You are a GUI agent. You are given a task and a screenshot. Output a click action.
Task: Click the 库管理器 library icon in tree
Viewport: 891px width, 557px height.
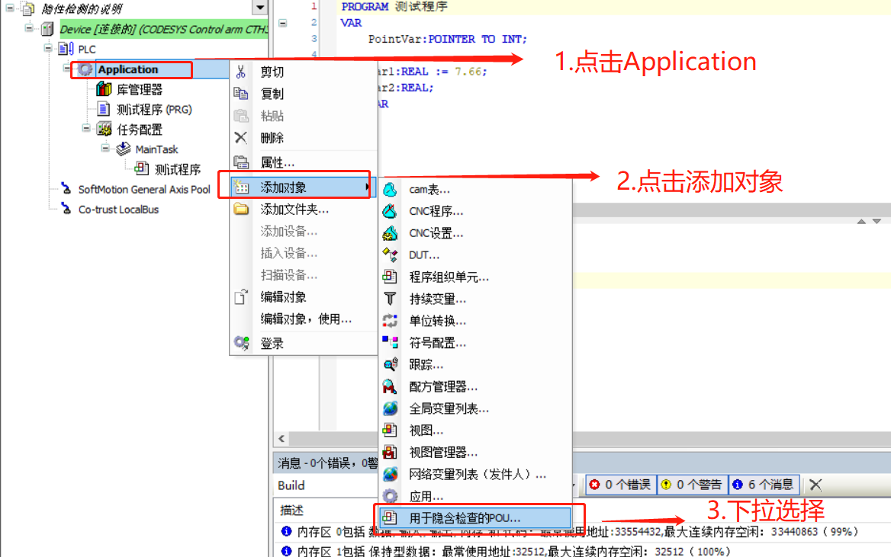pyautogui.click(x=104, y=89)
